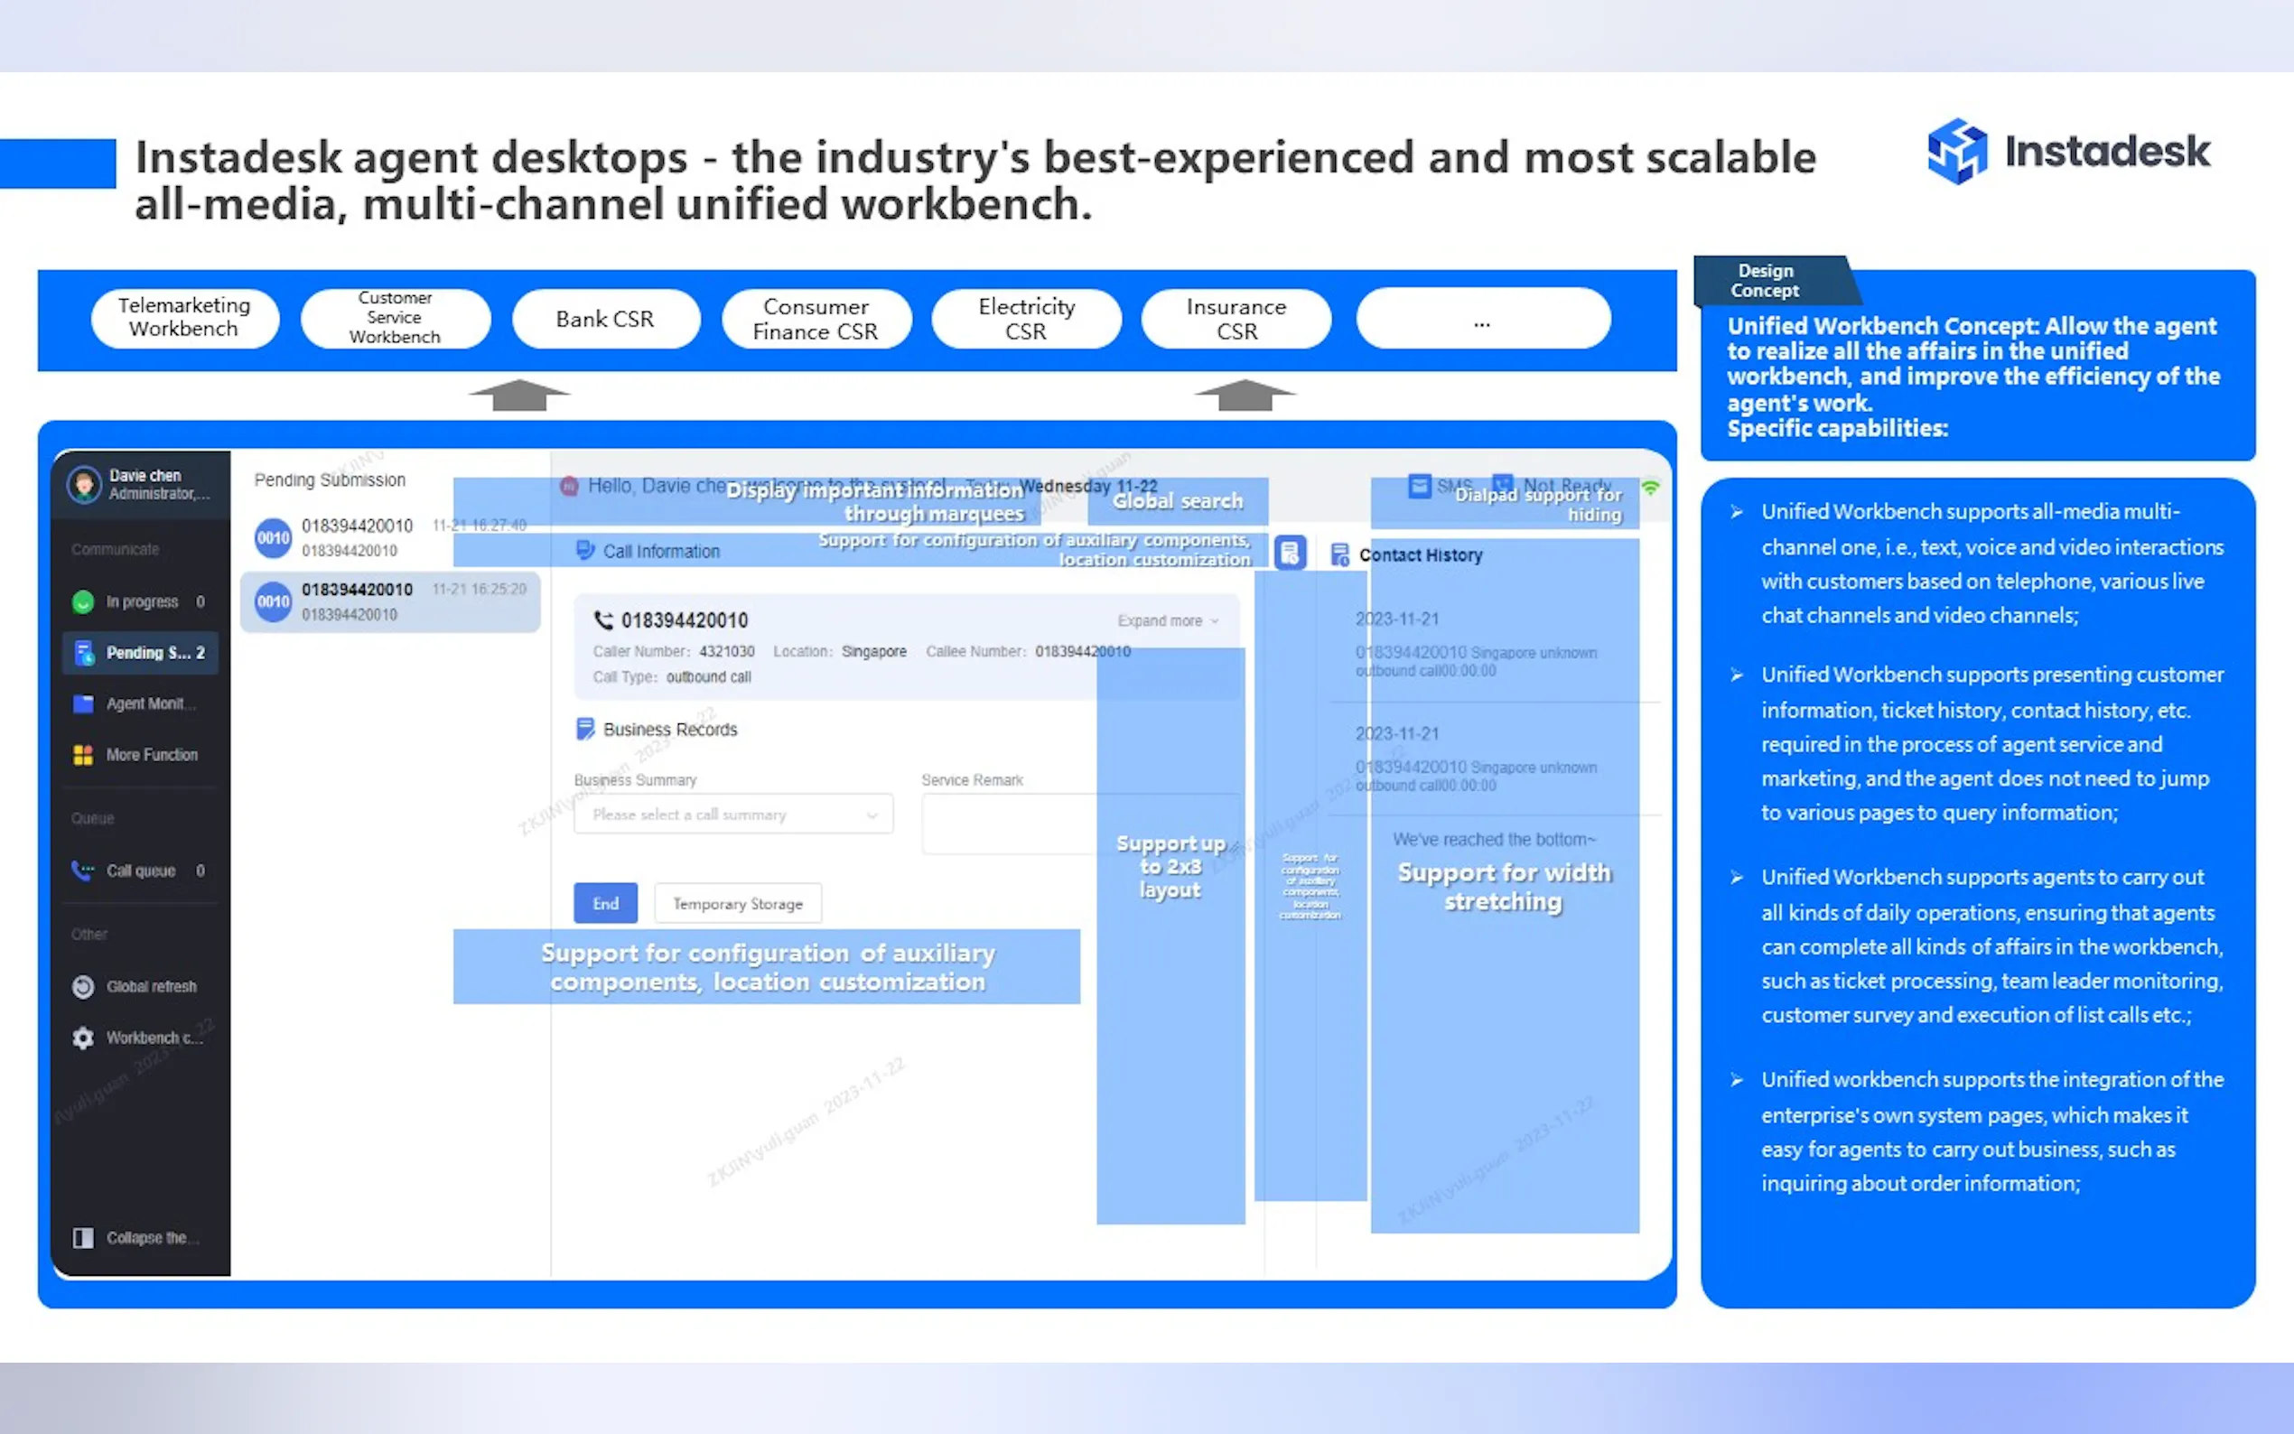2294x1434 pixels.
Task: Toggle the Not Ready status
Action: pyautogui.click(x=1552, y=486)
